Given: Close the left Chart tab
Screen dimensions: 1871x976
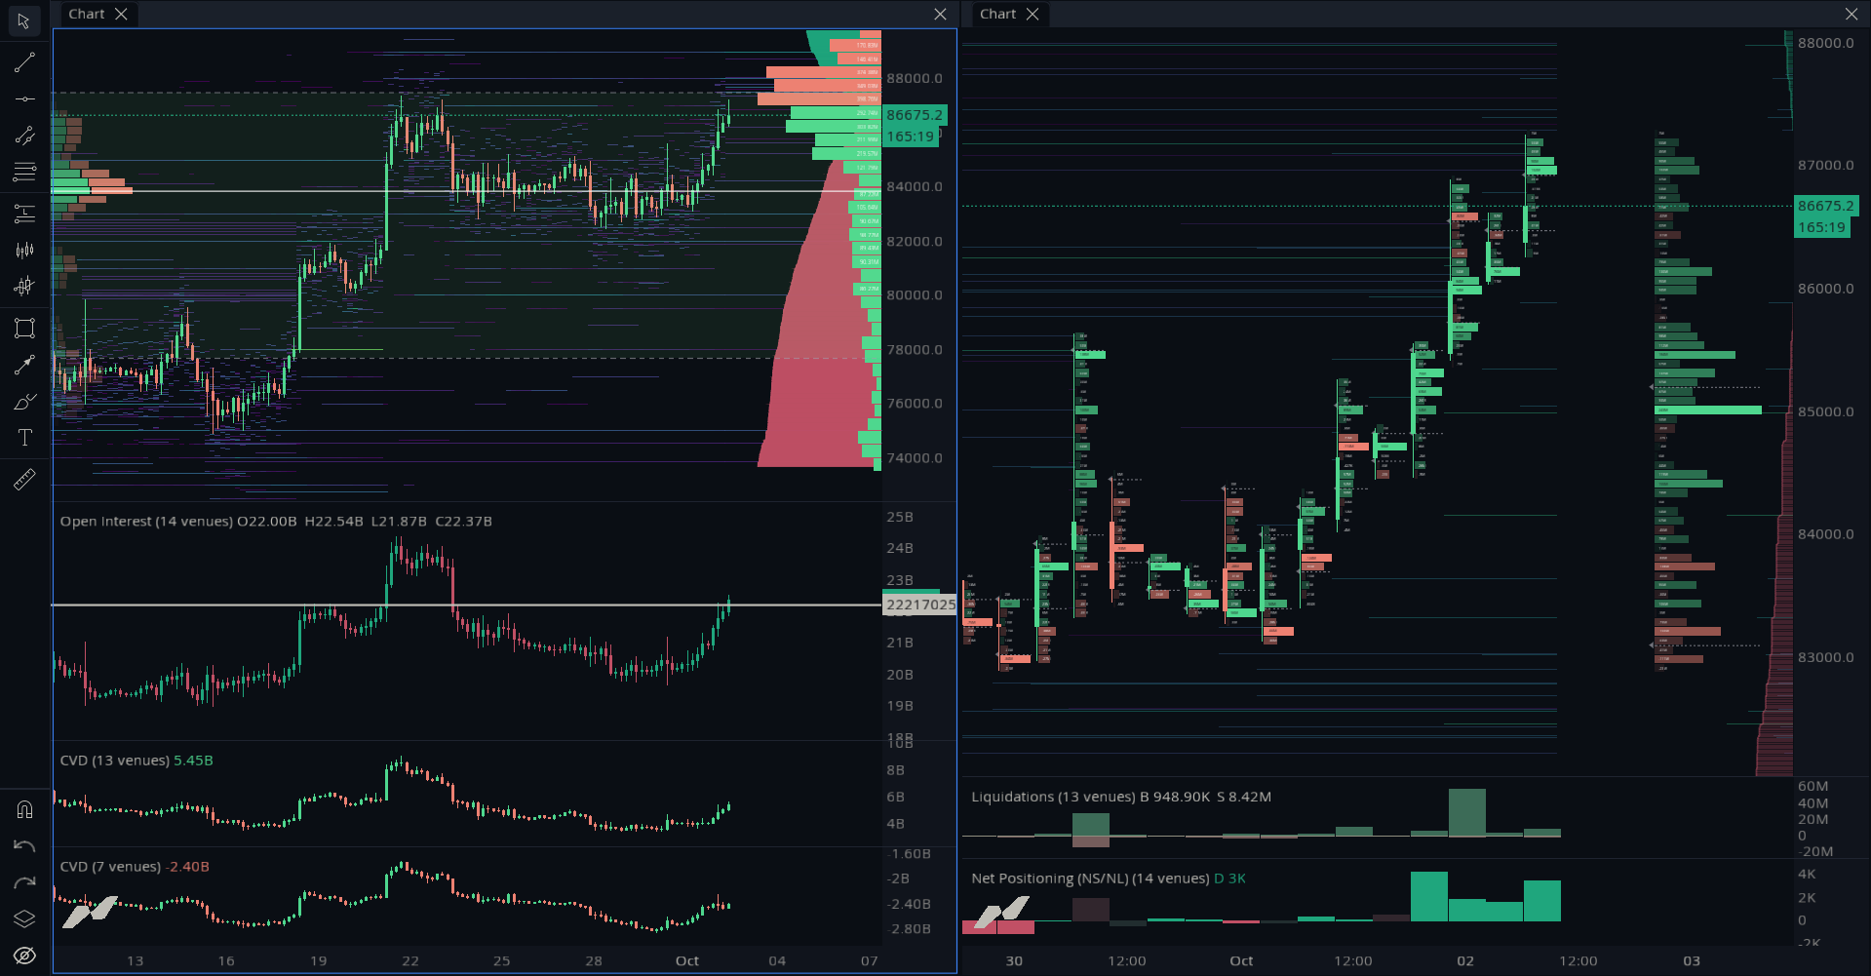Looking at the screenshot, I should point(121,14).
